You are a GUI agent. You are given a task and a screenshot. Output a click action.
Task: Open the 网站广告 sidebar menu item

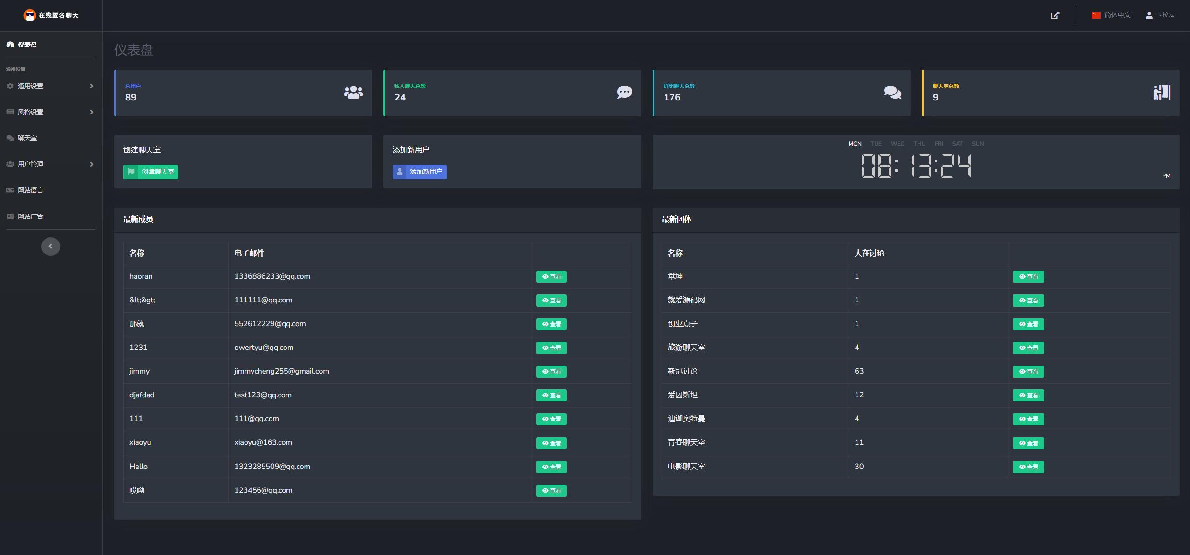(x=30, y=216)
